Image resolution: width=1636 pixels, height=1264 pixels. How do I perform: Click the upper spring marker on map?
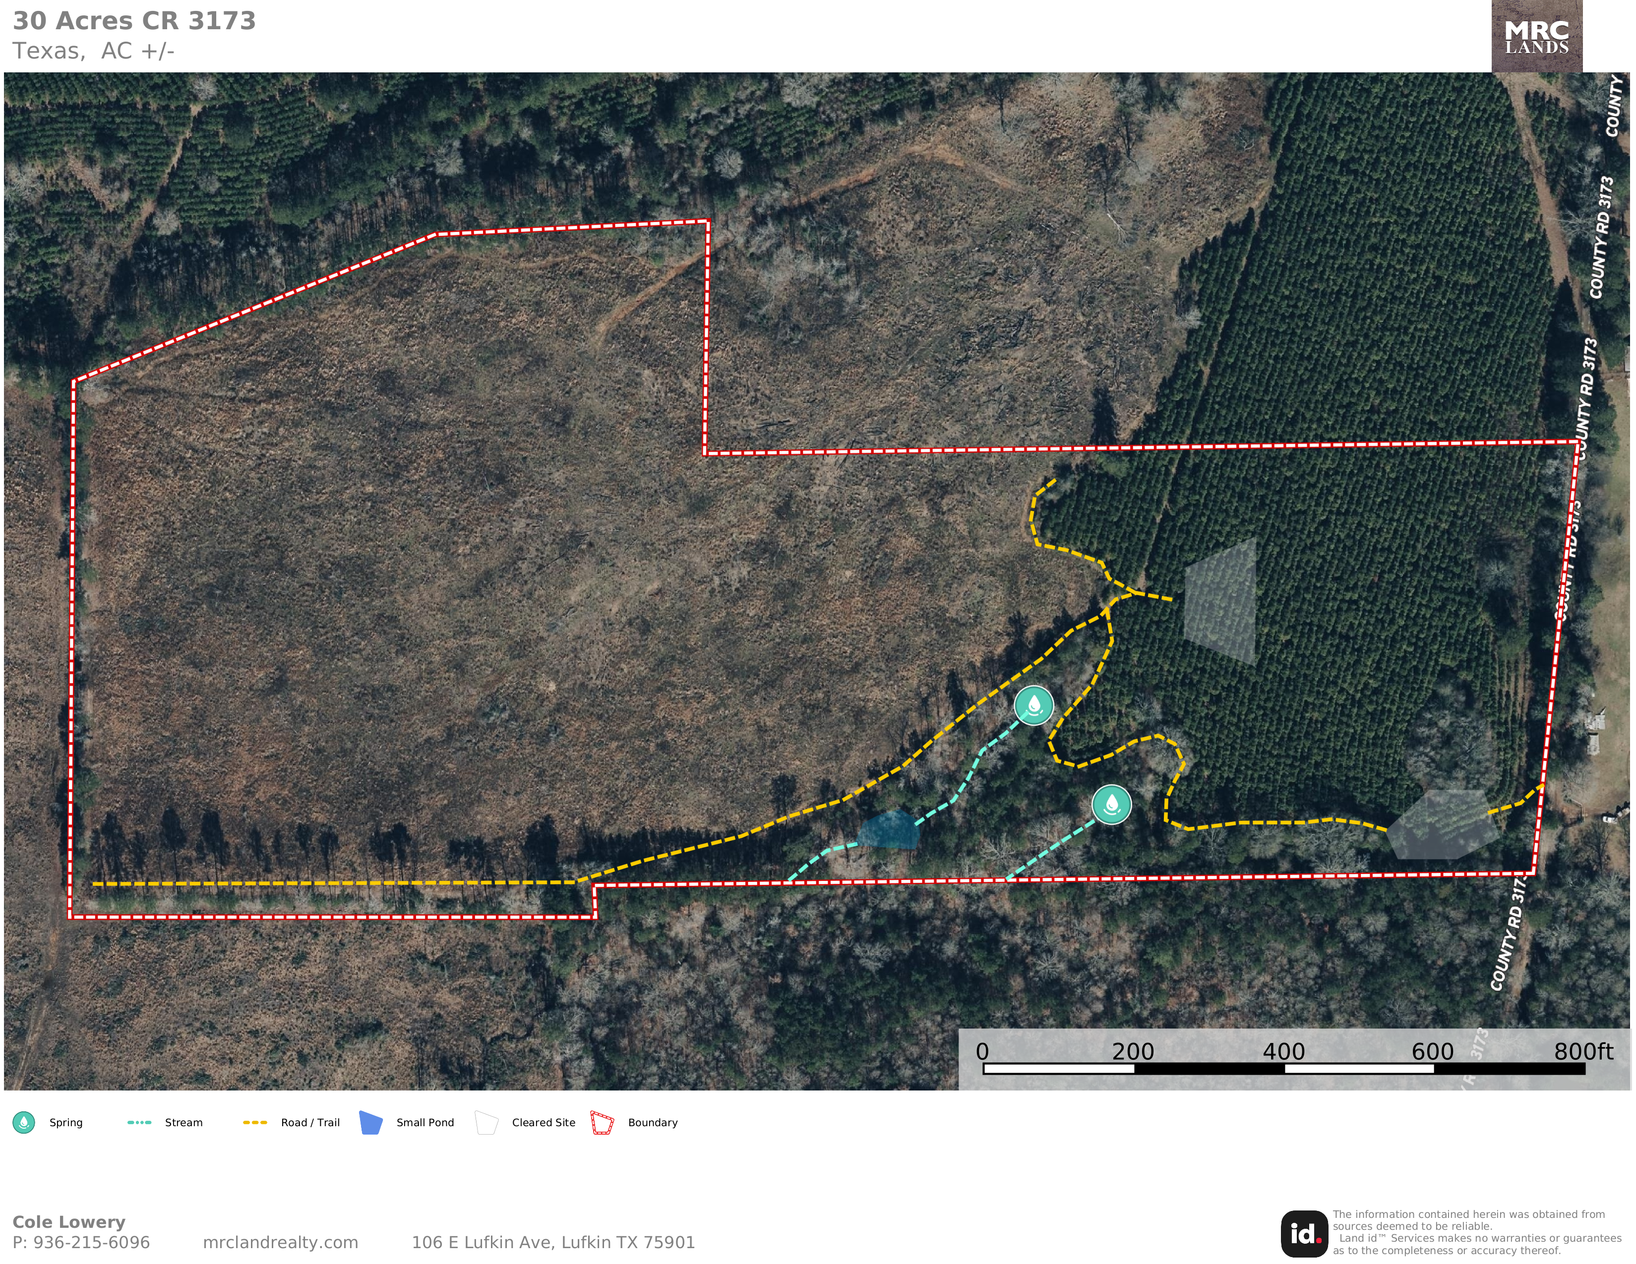(1034, 705)
